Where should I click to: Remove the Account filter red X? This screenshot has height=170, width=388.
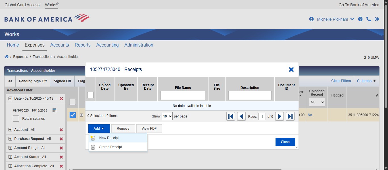[61, 130]
